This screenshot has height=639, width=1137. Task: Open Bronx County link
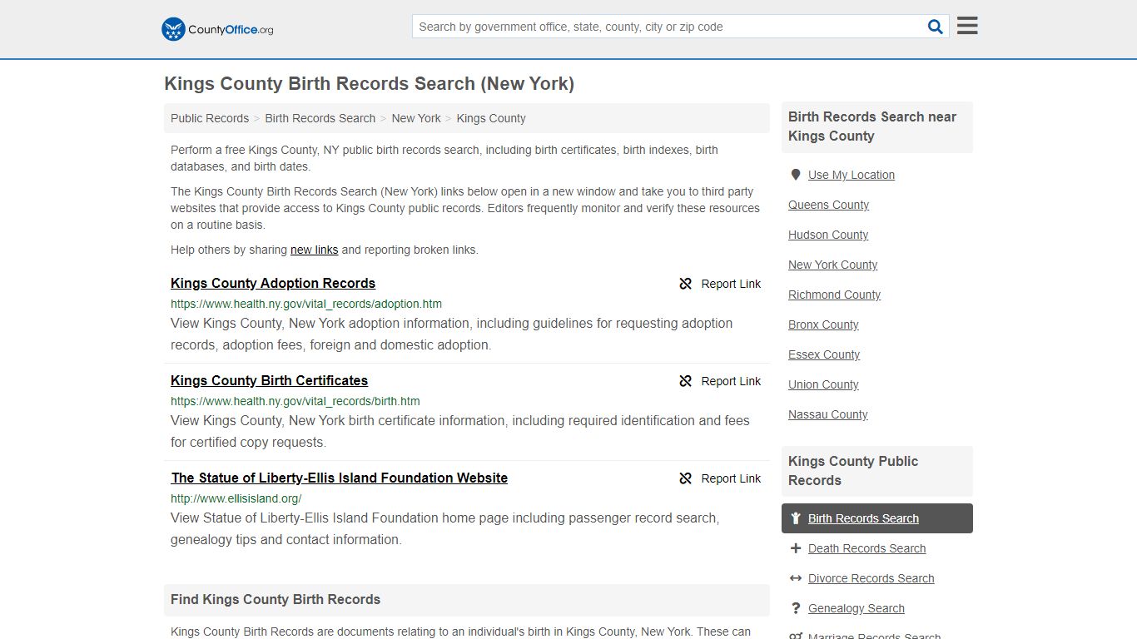[824, 324]
